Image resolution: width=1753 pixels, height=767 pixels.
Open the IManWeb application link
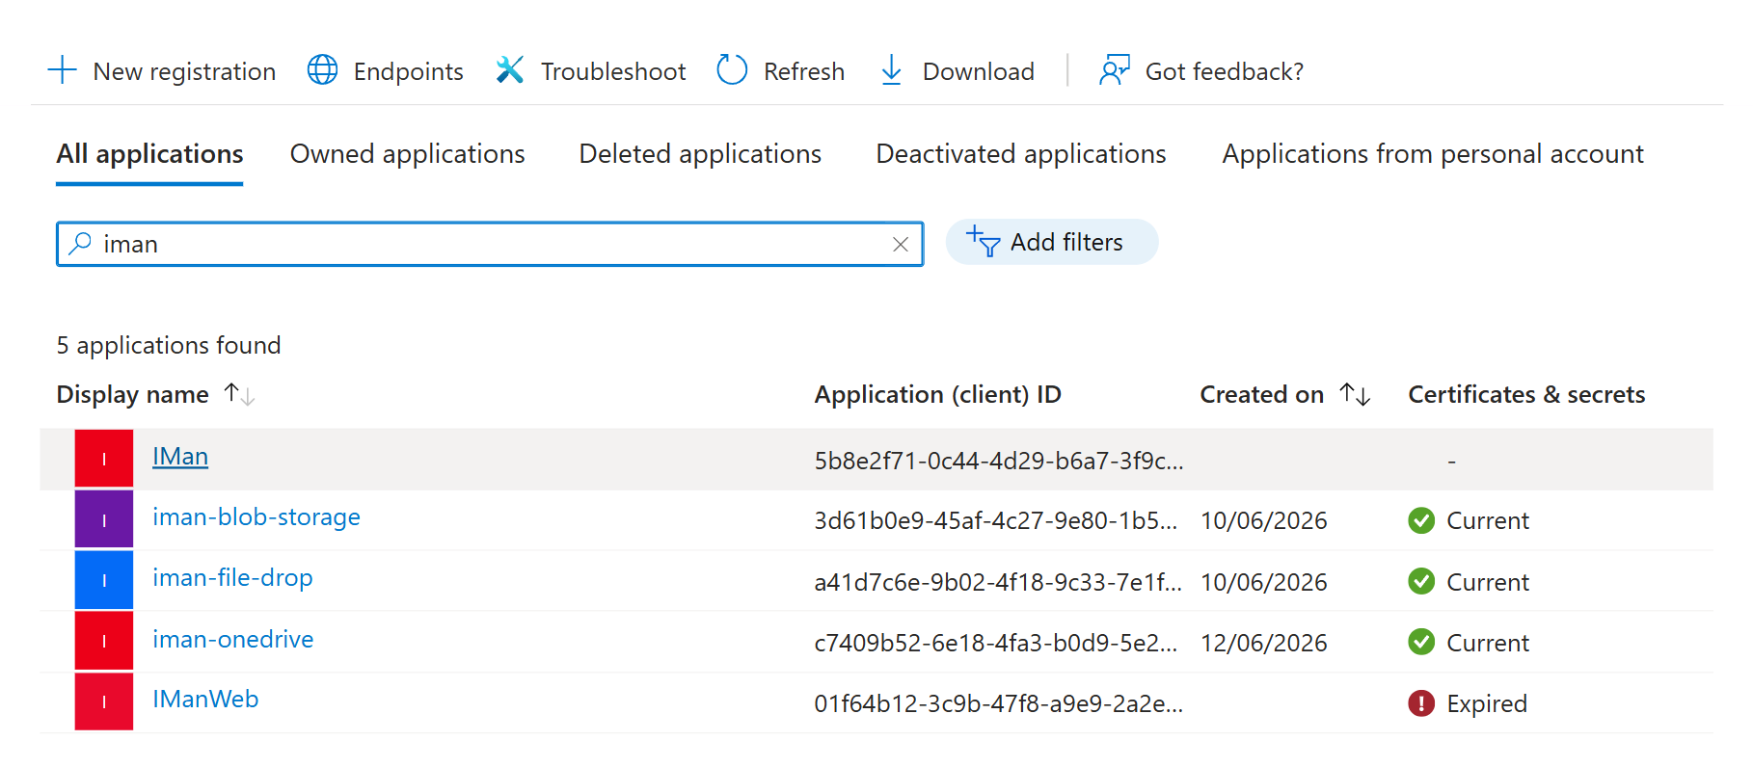click(205, 700)
